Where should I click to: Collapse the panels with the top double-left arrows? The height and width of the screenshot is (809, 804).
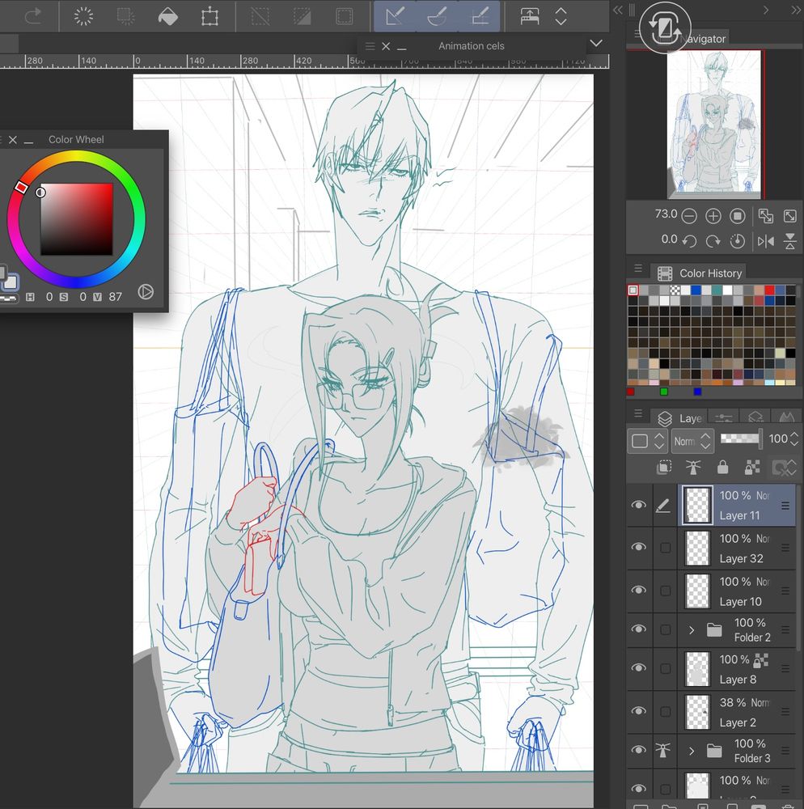tap(617, 10)
